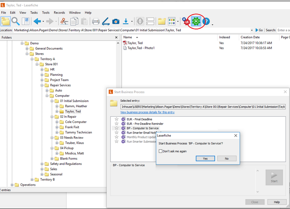Import with the blue download arrow
290x209 pixels.
click(x=126, y=22)
